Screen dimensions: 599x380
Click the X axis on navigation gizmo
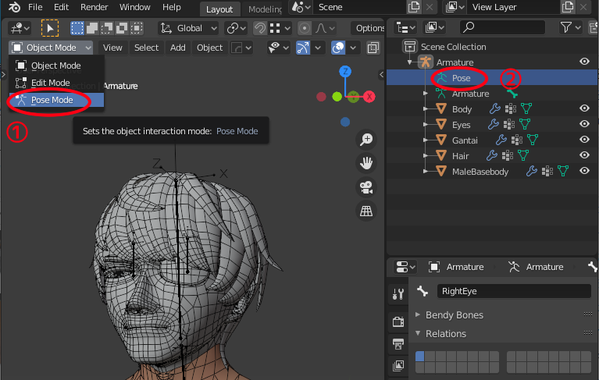(369, 97)
